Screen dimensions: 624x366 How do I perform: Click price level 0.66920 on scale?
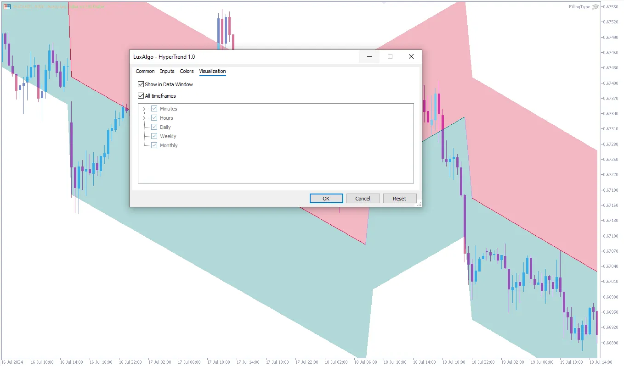[611, 327]
